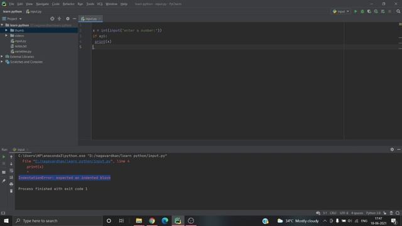Open Search Everywhere magnifier icon

[x=398, y=11]
